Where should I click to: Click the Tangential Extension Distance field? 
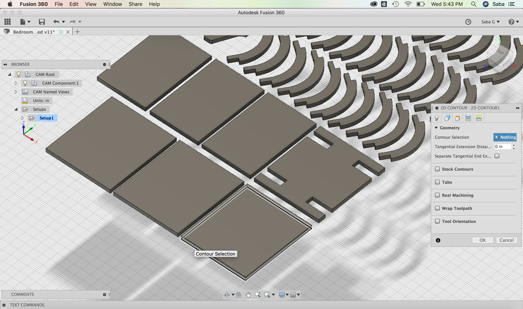pyautogui.click(x=503, y=146)
